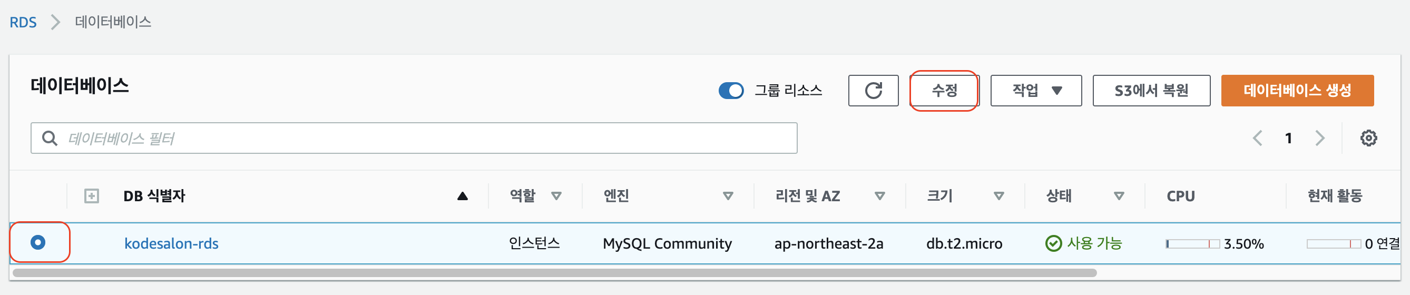The height and width of the screenshot is (295, 1410).
Task: Click the 3.50% CPU value
Action: 1243,244
